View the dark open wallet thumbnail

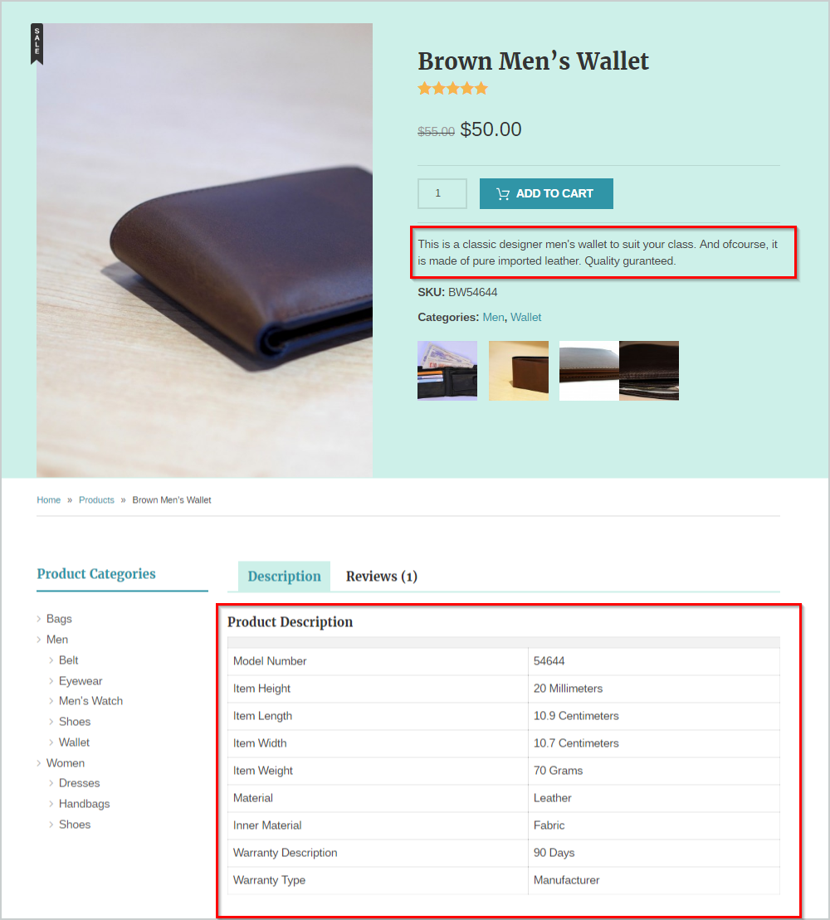[x=649, y=371]
